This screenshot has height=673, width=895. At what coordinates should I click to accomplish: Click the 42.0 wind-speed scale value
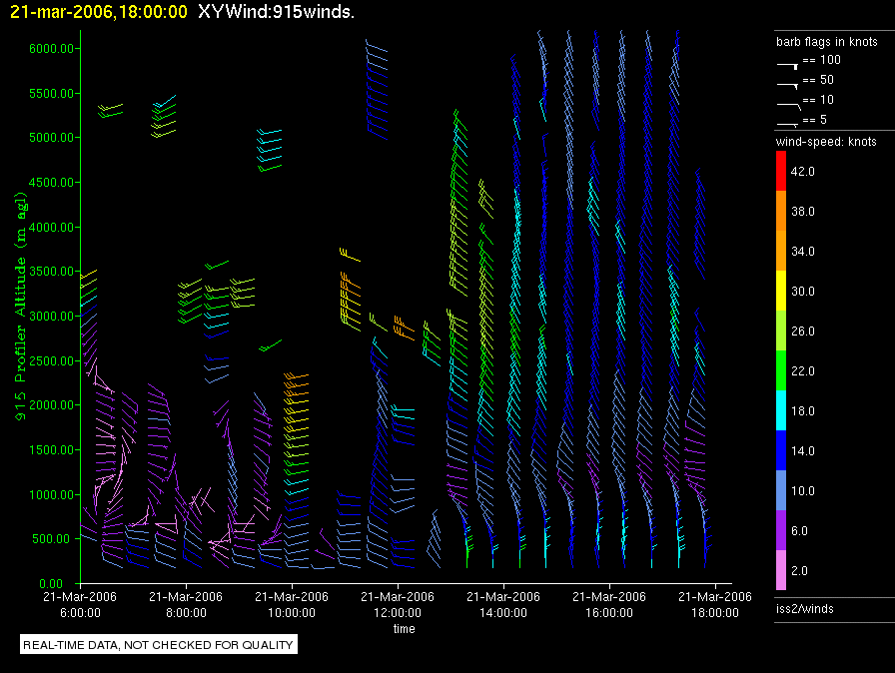point(802,171)
